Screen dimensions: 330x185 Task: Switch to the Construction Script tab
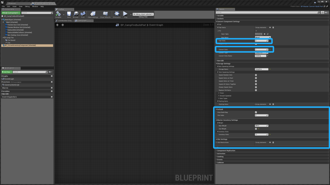[64, 21]
